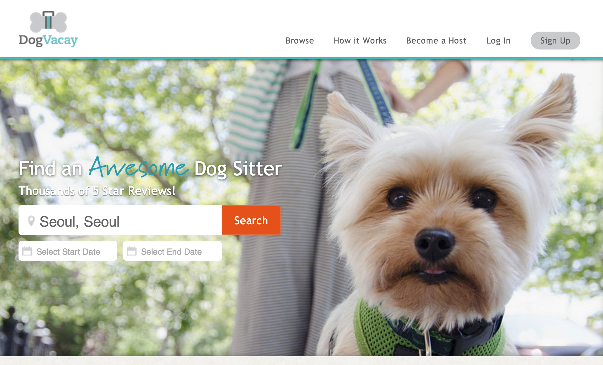
Task: Open the Select End Date picker
Action: pos(172,251)
